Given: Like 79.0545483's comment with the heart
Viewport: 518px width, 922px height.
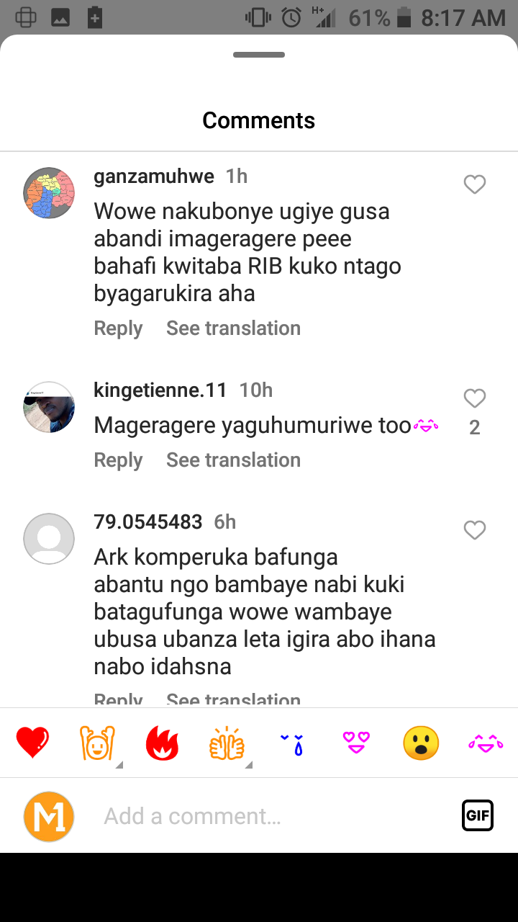Looking at the screenshot, I should 475,531.
